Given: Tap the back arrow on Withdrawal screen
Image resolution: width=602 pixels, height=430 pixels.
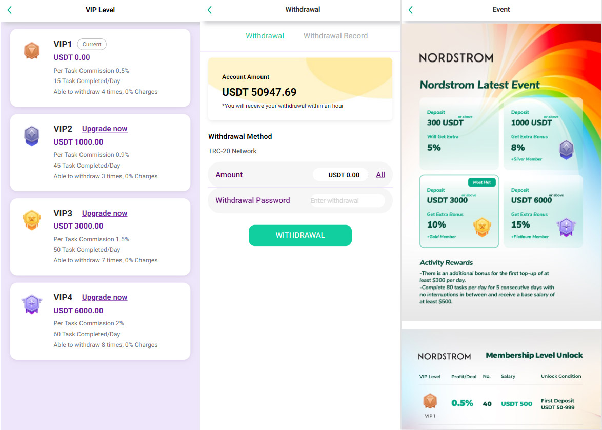Looking at the screenshot, I should click(209, 10).
